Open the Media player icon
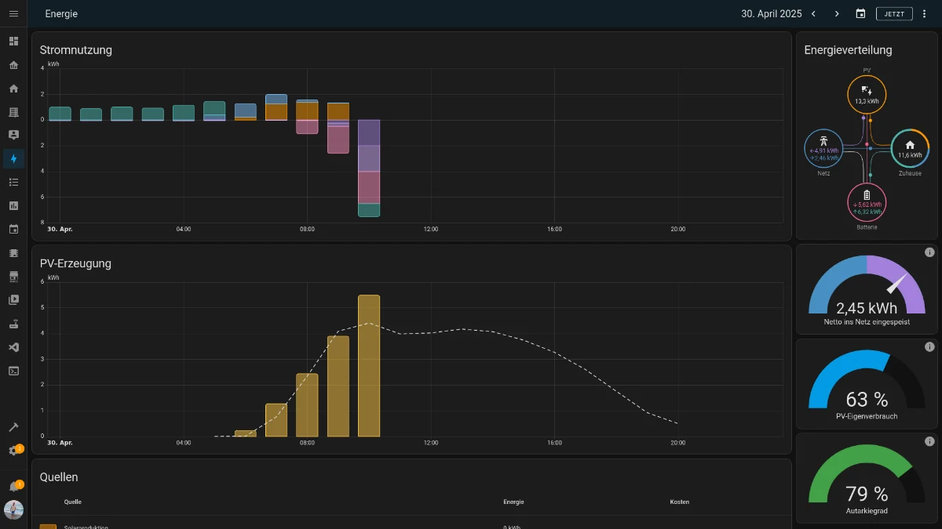 (13, 299)
